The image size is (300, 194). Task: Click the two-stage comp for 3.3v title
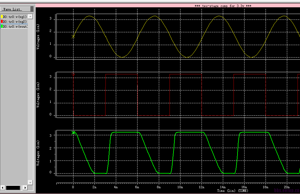click(x=223, y=6)
